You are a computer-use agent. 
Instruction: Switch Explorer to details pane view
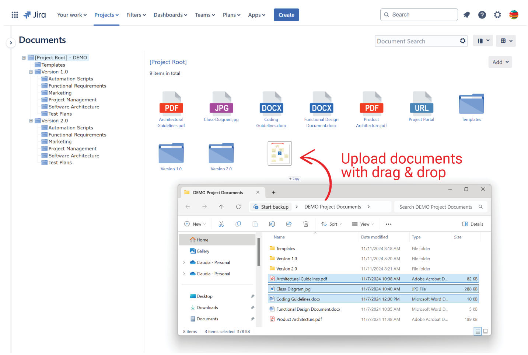pyautogui.click(x=473, y=224)
